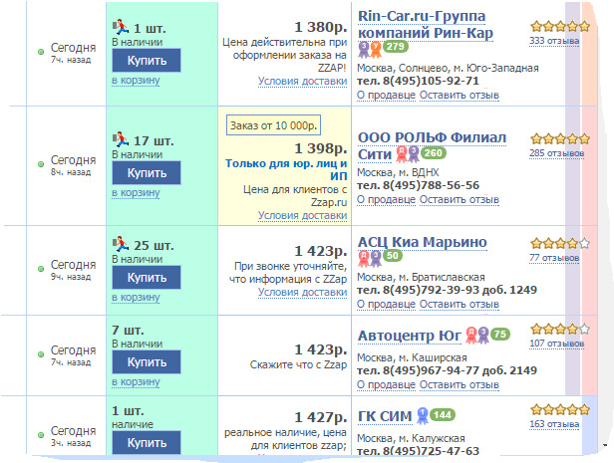Click the courier icon beside "1 шт." in the Rin-Car row
The image size is (614, 463).
click(120, 27)
